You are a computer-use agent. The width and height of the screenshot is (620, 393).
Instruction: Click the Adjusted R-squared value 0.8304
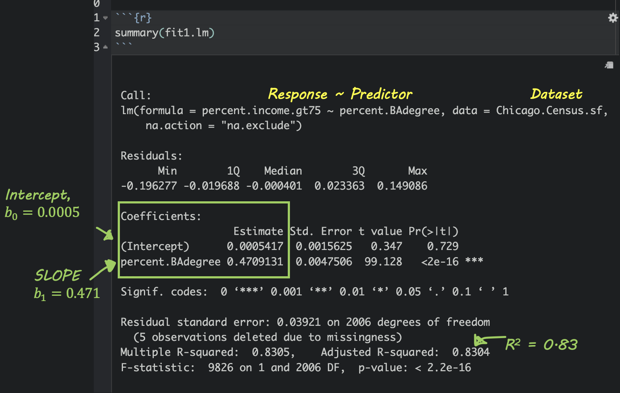tap(470, 352)
